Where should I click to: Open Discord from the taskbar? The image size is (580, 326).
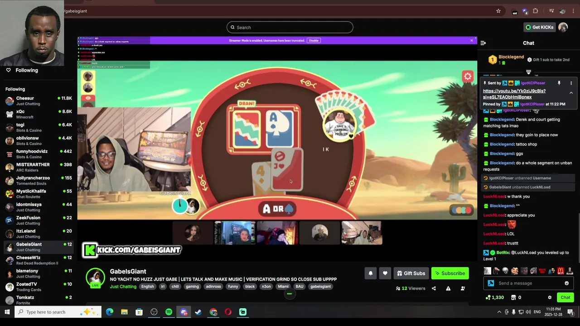(184, 312)
